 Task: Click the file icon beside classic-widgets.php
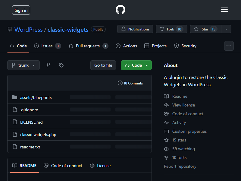tap(15, 134)
